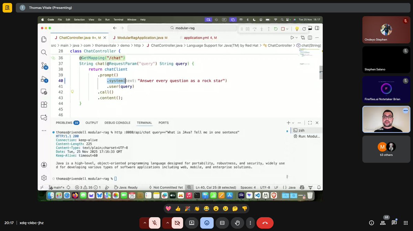The image size is (413, 231).
Task: Select the OUTPUT panel tab
Action: coord(92,123)
